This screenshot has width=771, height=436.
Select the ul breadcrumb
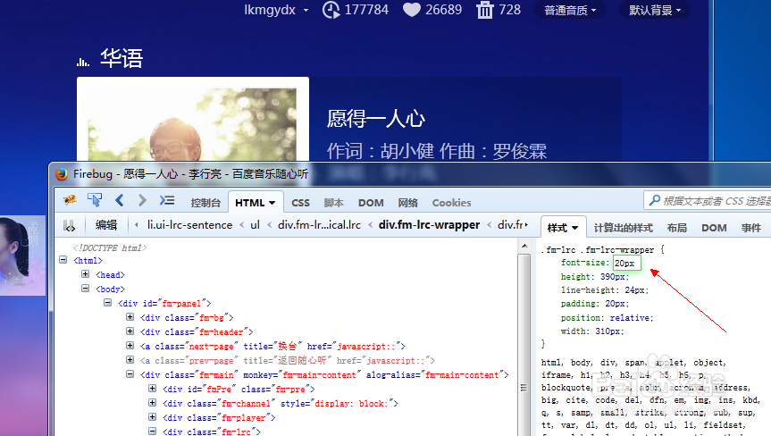point(255,225)
